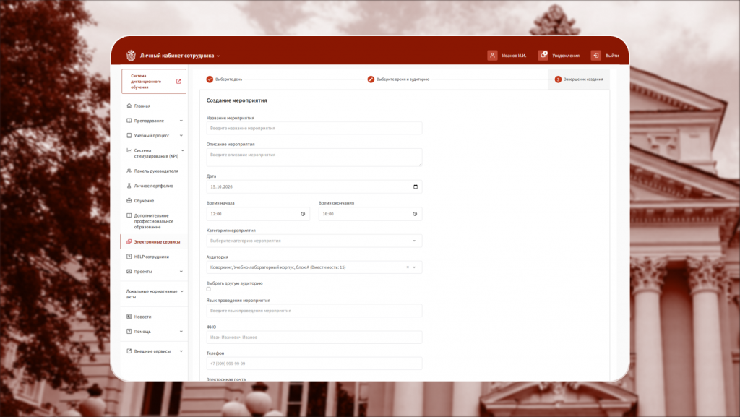The width and height of the screenshot is (740, 417).
Task: Expand the Внешние сервисы menu chevron
Action: [x=181, y=351]
